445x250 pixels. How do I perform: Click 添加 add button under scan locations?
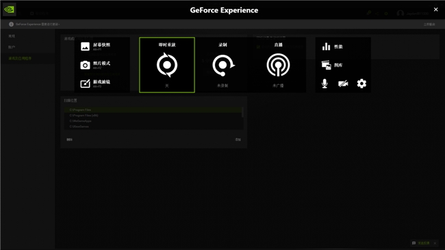point(238,140)
